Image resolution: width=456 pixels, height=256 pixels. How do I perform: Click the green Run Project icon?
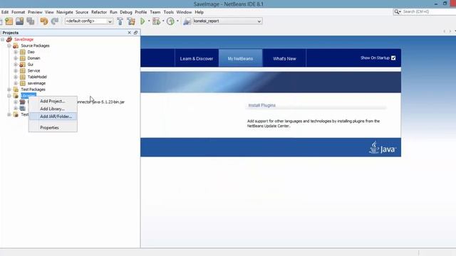click(x=142, y=21)
